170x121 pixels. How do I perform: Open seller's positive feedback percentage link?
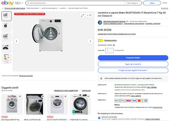coord(113,24)
